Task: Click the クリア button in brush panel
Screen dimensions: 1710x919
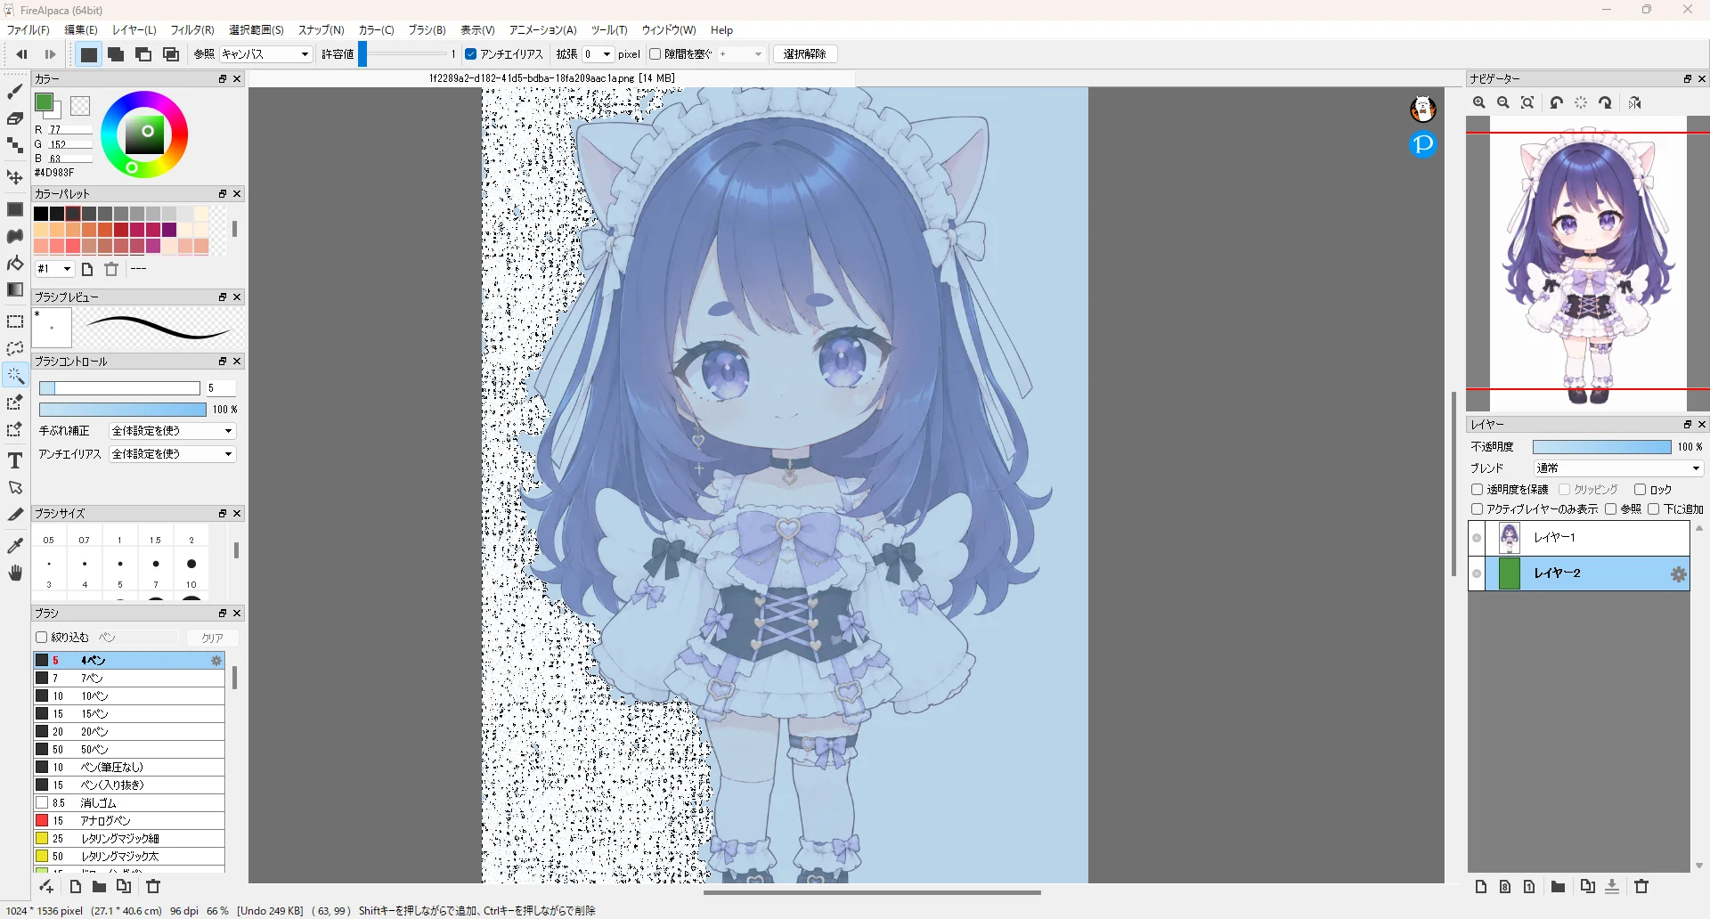Action: click(x=213, y=638)
